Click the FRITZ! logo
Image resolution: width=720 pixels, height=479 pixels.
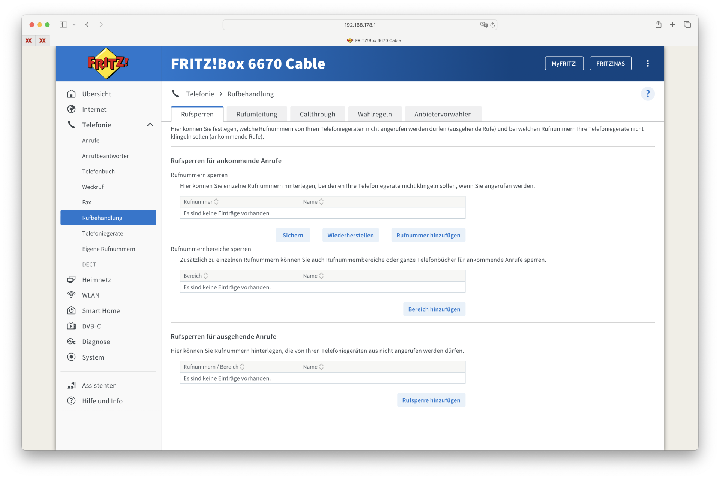[x=108, y=63]
